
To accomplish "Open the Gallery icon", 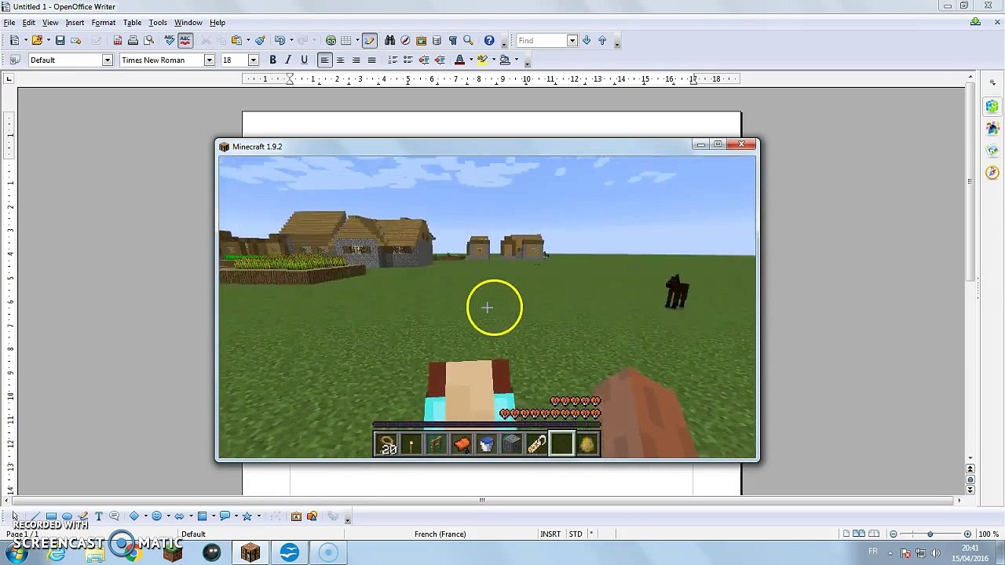I will click(421, 40).
